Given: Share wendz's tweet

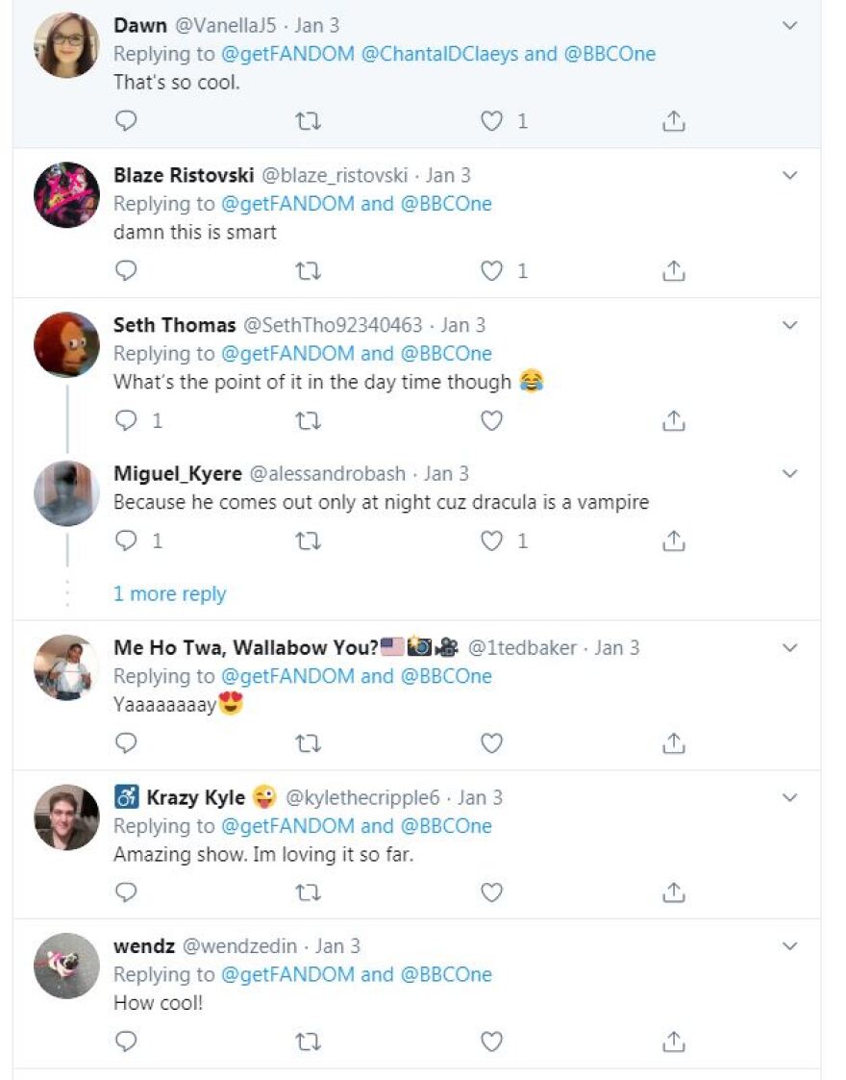Looking at the screenshot, I should 674,1042.
